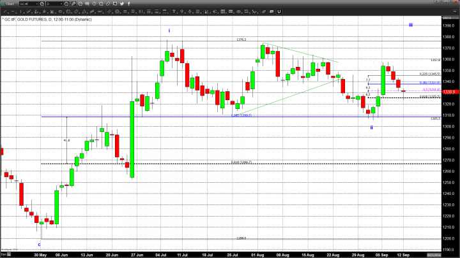Click the chain link icon

click(x=108, y=4)
